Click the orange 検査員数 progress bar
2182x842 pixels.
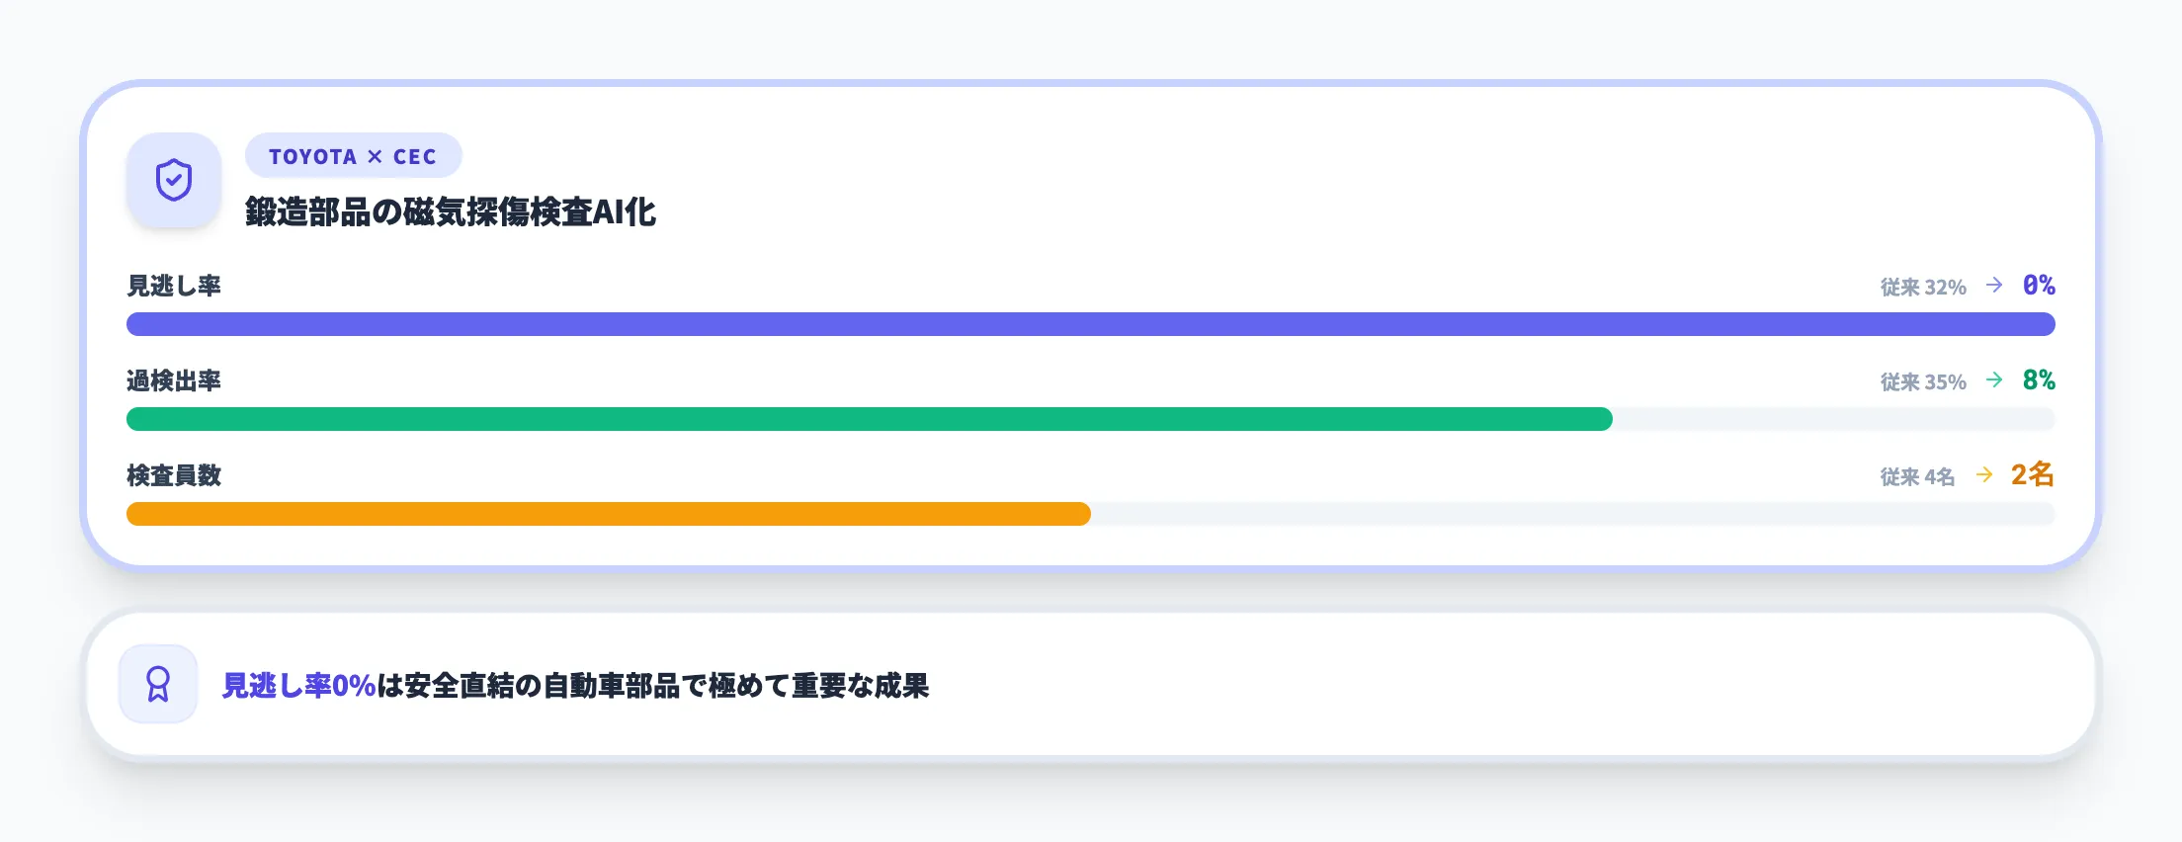pyautogui.click(x=609, y=514)
